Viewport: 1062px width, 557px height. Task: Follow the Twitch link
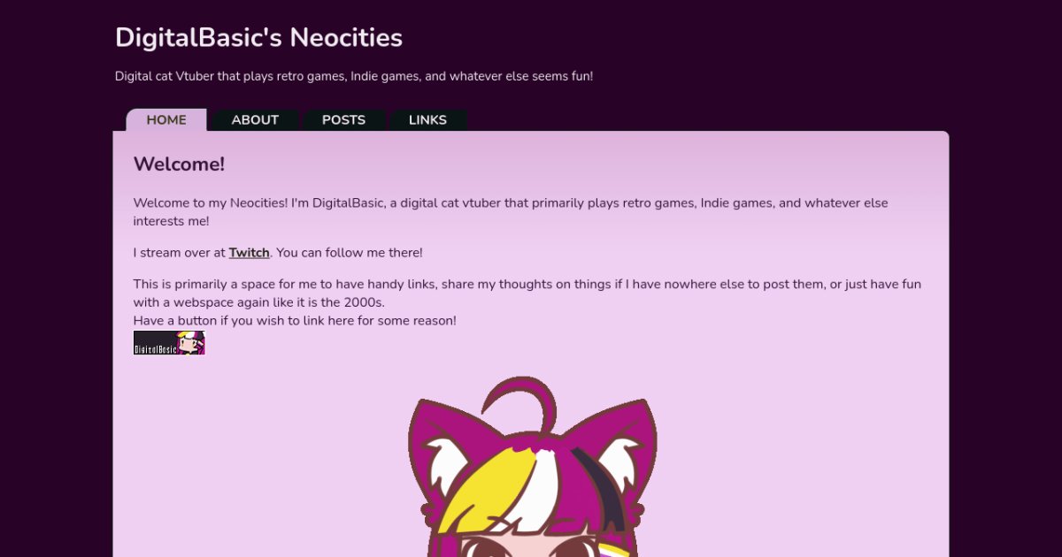pos(249,253)
